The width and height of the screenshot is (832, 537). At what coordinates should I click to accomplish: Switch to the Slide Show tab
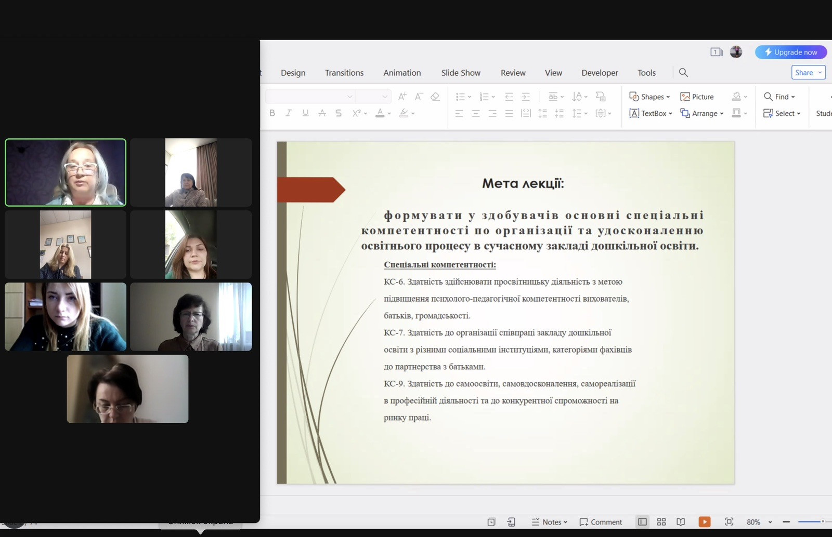coord(461,73)
